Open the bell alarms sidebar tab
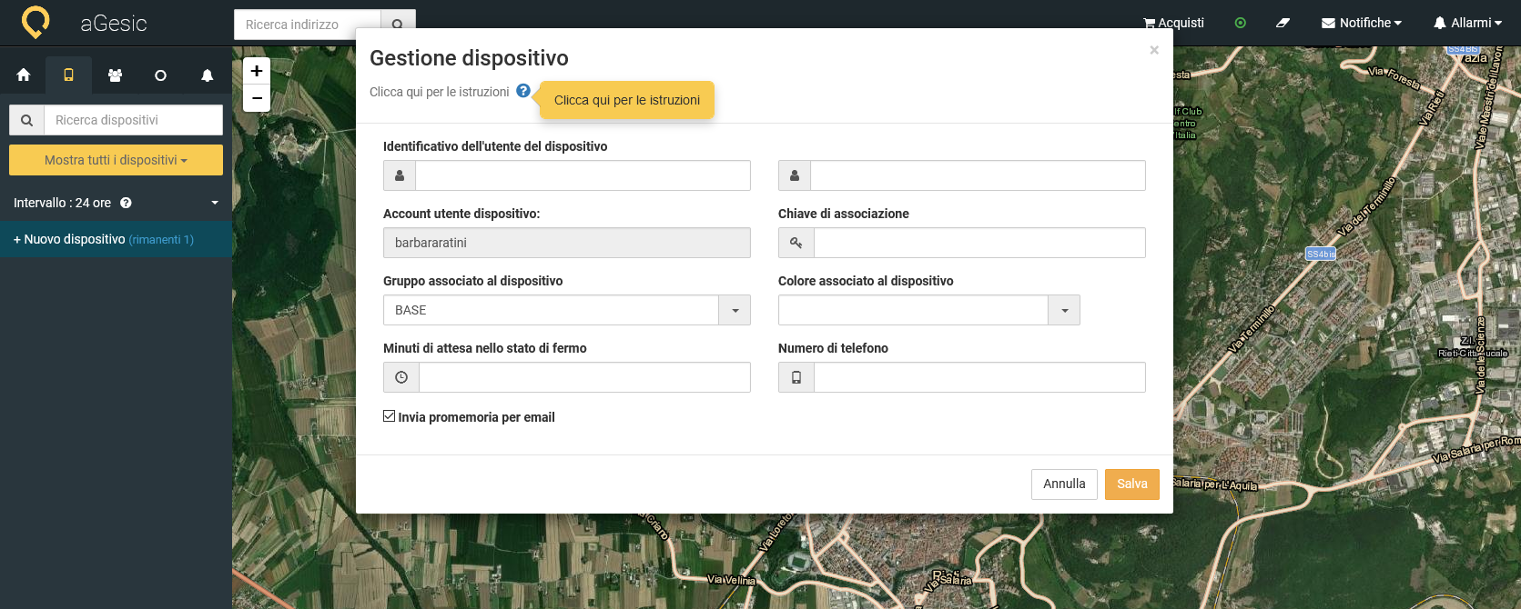This screenshot has width=1521, height=609. click(x=207, y=75)
